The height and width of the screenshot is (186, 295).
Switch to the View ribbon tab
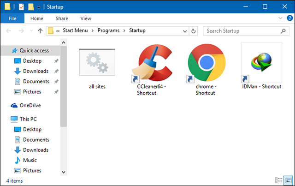86,18
